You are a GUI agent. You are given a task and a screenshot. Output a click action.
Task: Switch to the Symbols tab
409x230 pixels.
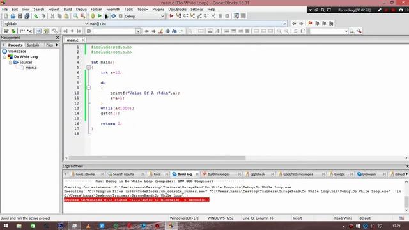point(33,45)
